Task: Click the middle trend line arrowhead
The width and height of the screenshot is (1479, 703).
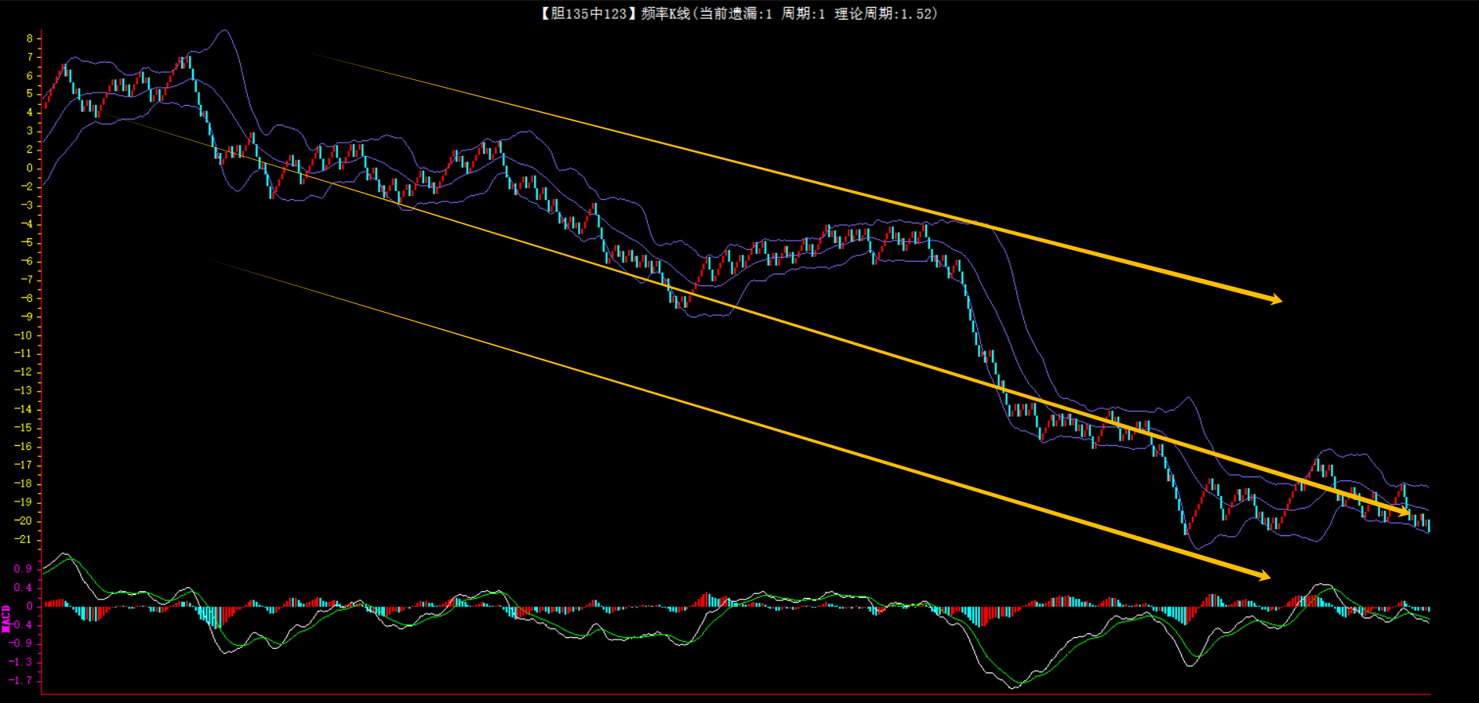Action: tap(1404, 513)
